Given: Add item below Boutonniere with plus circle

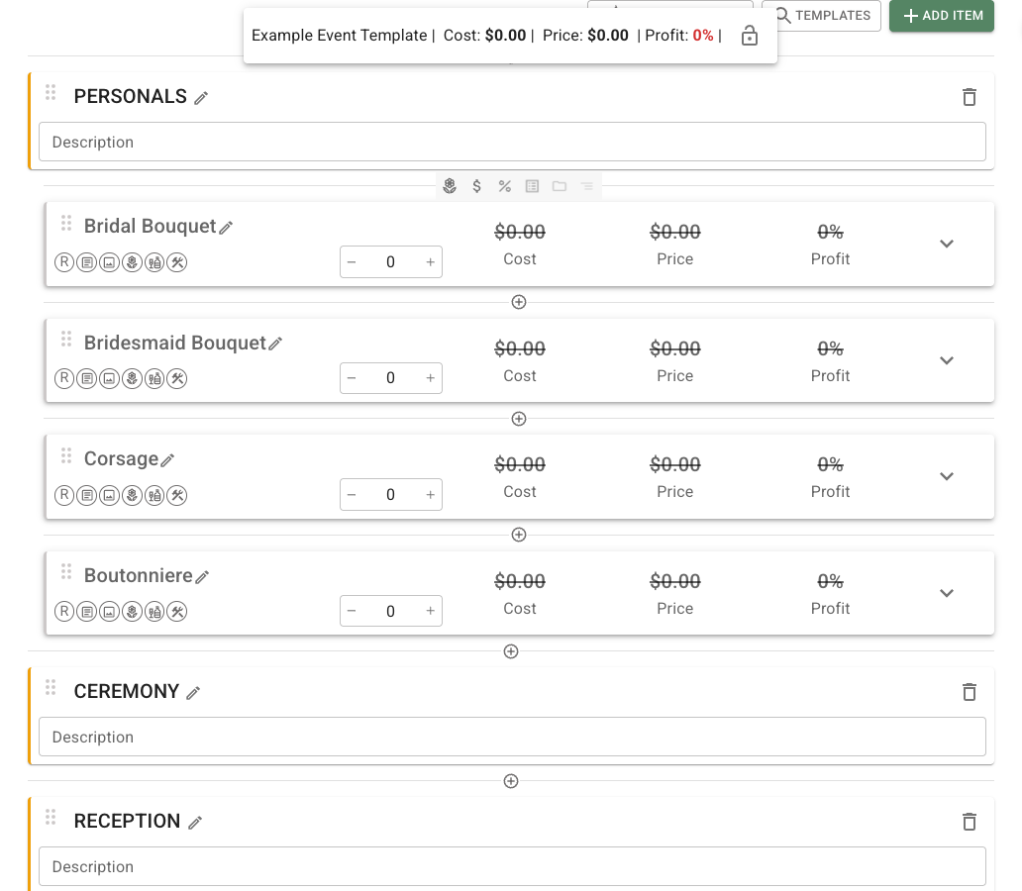Looking at the screenshot, I should point(511,651).
